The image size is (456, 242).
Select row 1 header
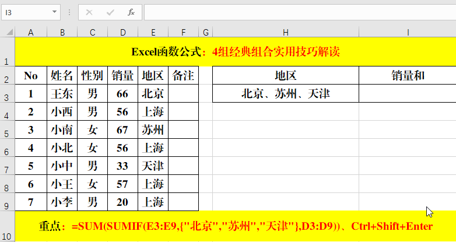(x=8, y=52)
